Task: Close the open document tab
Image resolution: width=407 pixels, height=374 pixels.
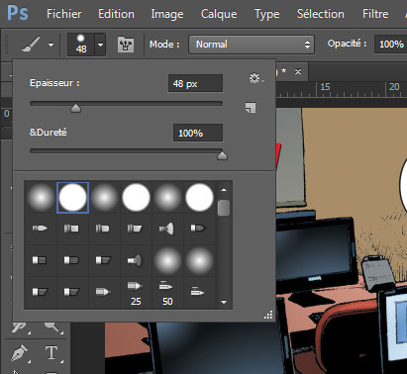Action: [298, 71]
